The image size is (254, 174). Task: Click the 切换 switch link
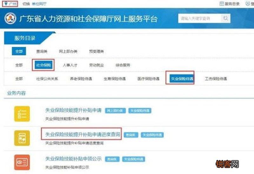click(x=26, y=4)
